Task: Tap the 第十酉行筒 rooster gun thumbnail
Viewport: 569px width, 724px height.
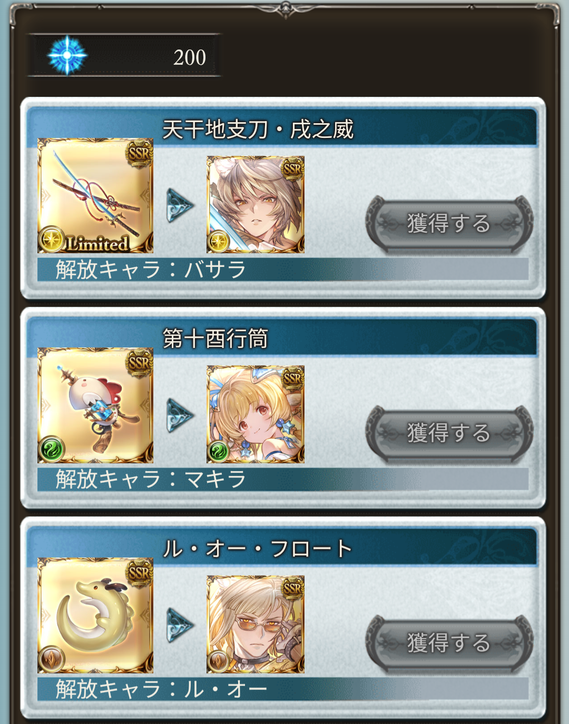Action: coord(95,405)
